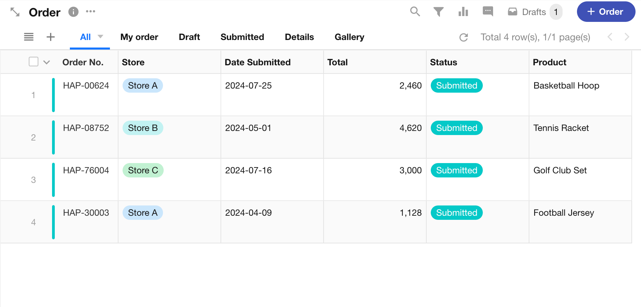Open the view list hamburger icon
This screenshot has height=307, width=641.
point(29,37)
